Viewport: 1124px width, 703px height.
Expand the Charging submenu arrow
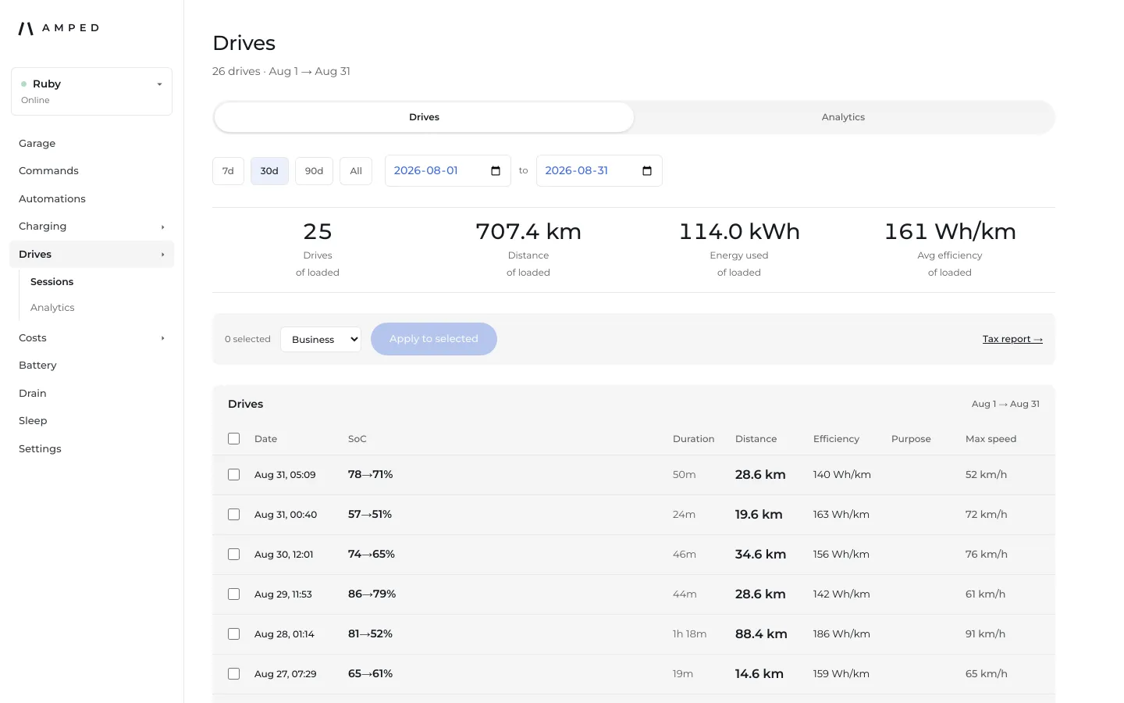coord(162,227)
